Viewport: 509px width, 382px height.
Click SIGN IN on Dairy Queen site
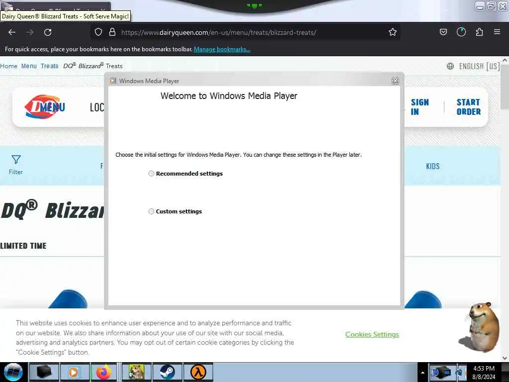pyautogui.click(x=420, y=107)
